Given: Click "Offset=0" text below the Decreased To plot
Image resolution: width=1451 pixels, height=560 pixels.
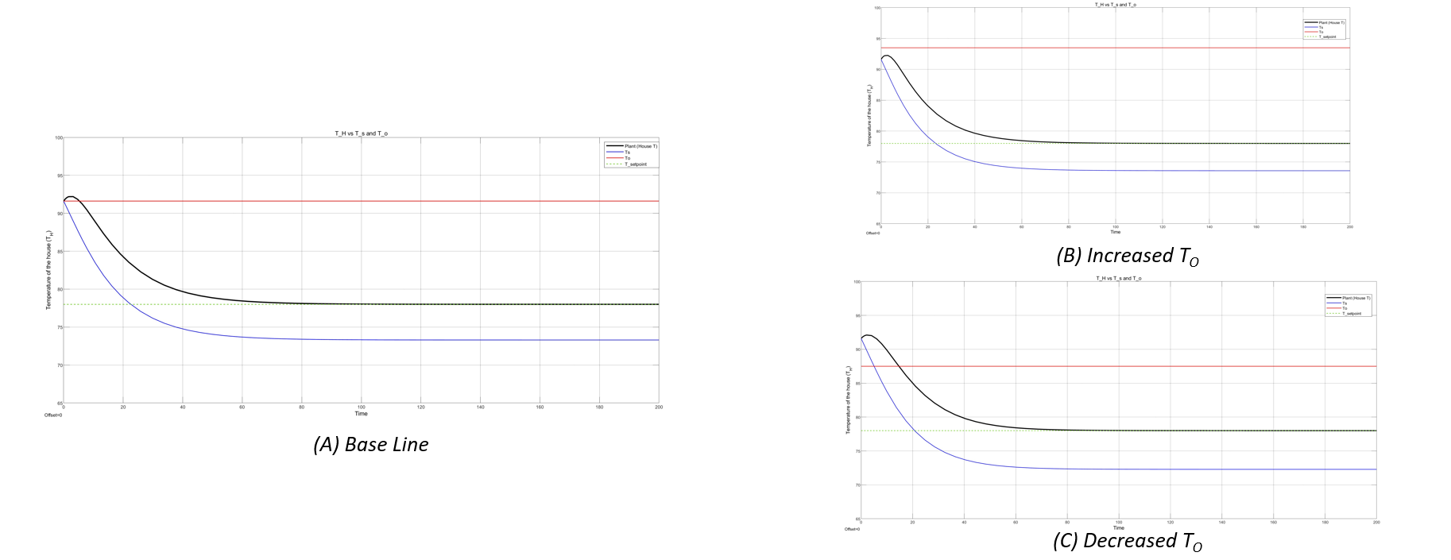Looking at the screenshot, I should (852, 529).
